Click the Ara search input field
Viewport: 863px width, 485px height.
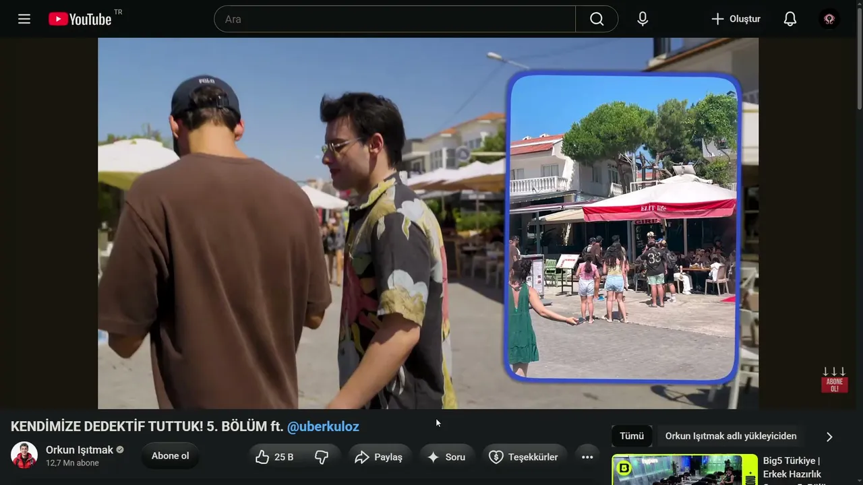tap(395, 19)
